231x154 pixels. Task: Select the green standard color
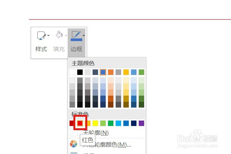pyautogui.click(x=111, y=123)
